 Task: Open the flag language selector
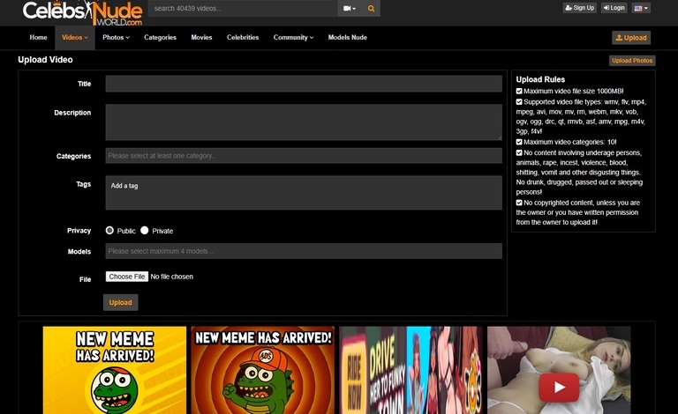coord(641,8)
